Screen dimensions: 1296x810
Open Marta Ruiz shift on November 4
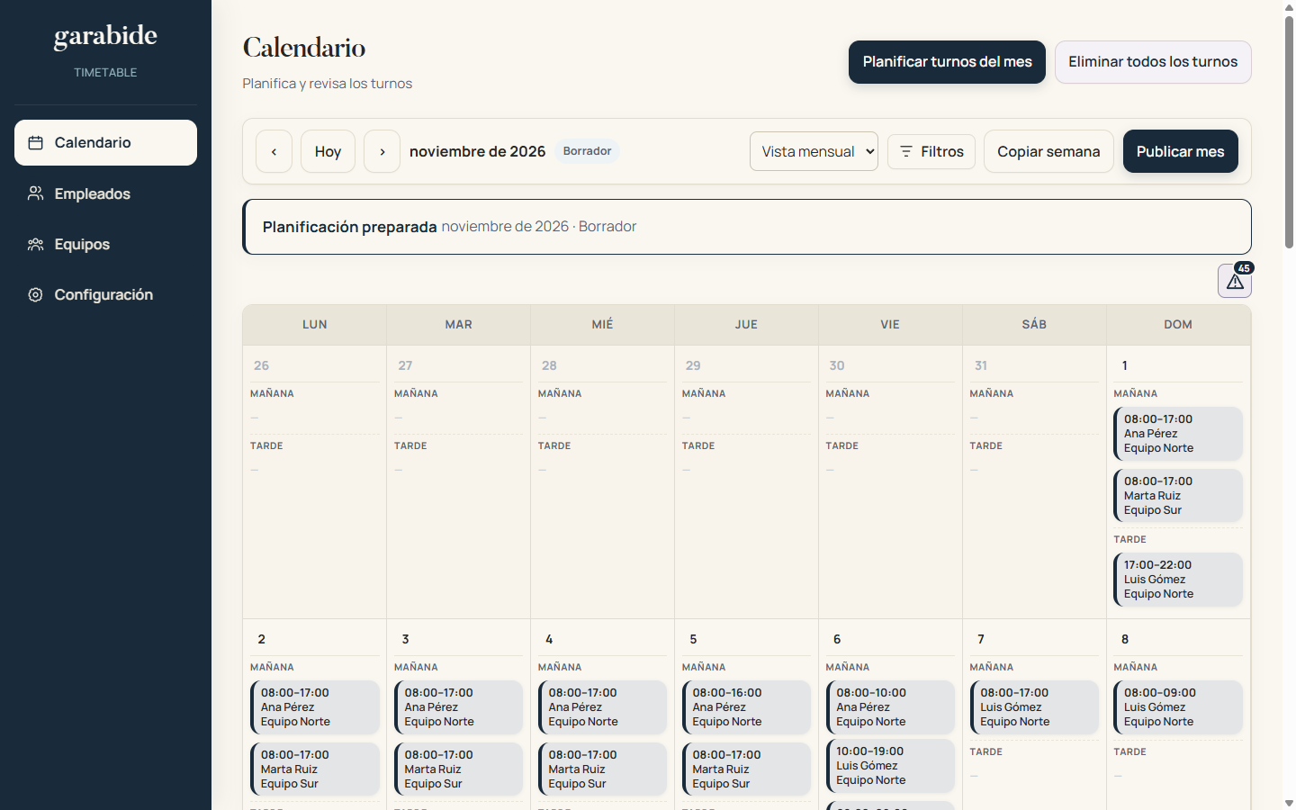[603, 769]
